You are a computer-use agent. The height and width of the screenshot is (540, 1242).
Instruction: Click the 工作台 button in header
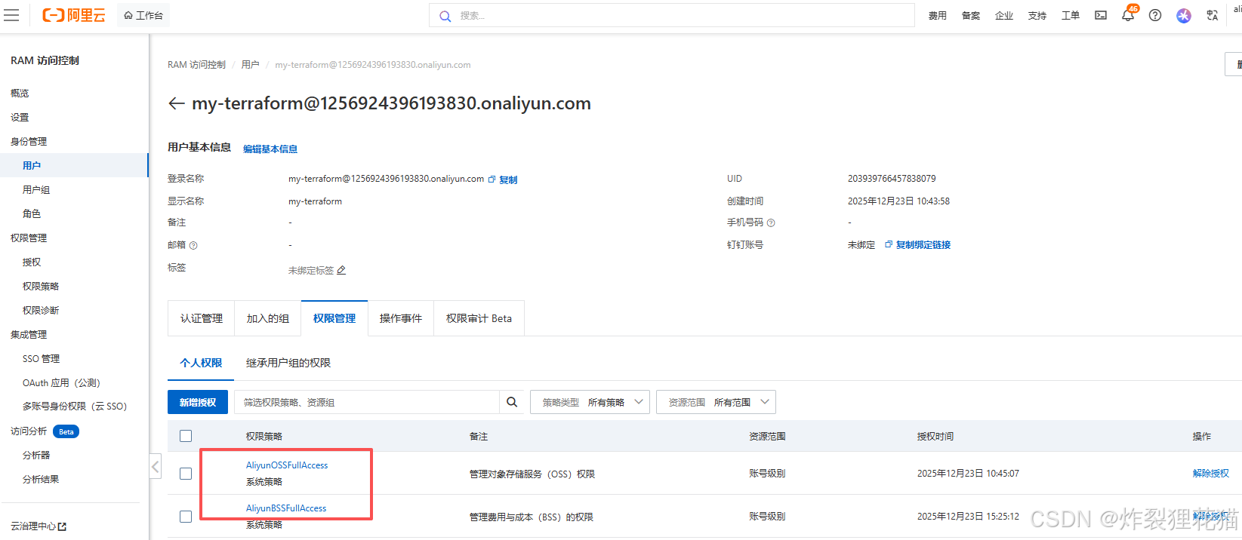click(x=143, y=15)
